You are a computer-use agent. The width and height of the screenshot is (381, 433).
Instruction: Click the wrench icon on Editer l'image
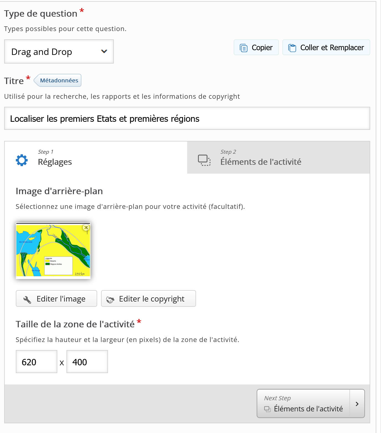click(x=27, y=300)
